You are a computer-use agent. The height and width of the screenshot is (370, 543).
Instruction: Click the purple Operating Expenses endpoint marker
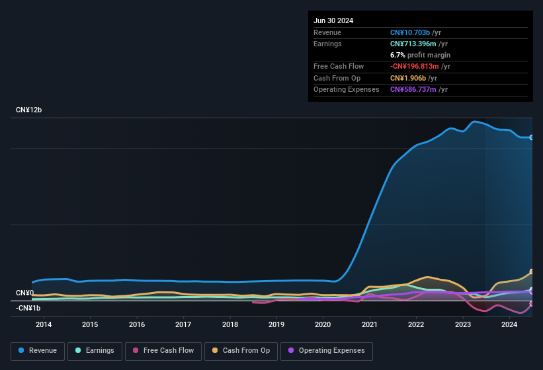tap(532, 292)
